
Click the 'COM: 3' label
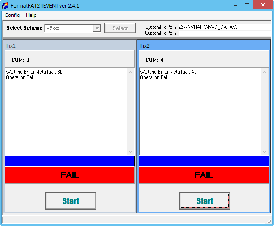(x=20, y=60)
